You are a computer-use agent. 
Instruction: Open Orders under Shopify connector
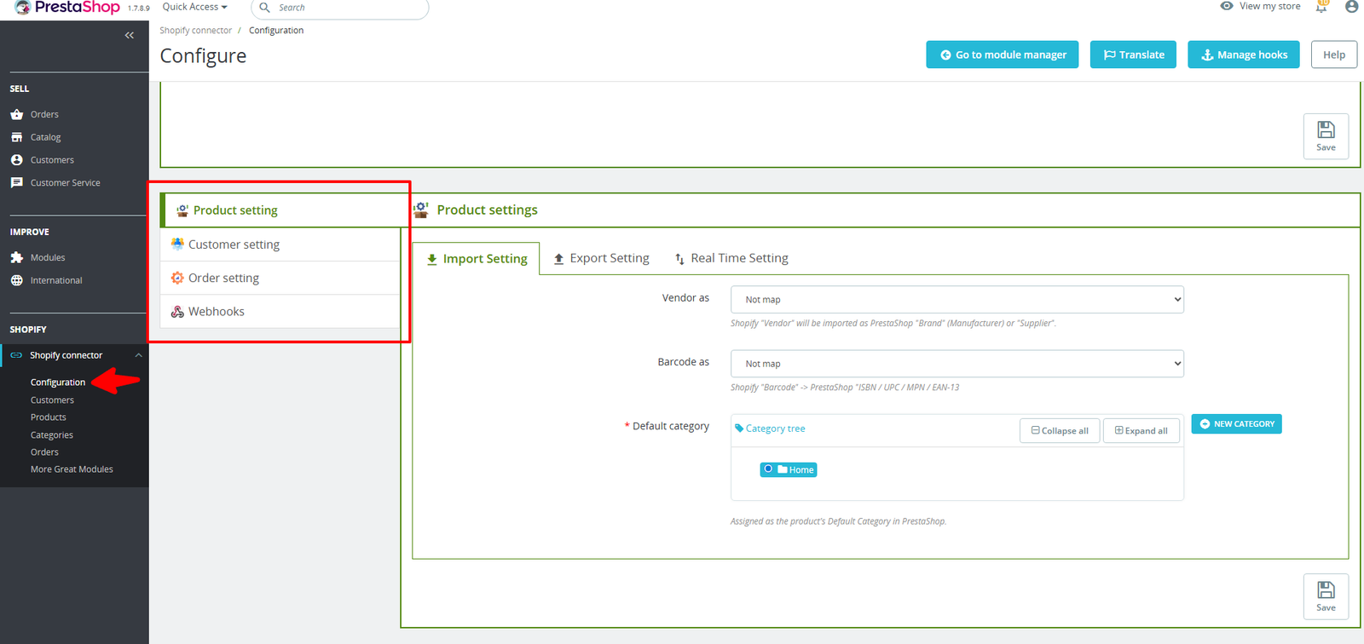(44, 452)
